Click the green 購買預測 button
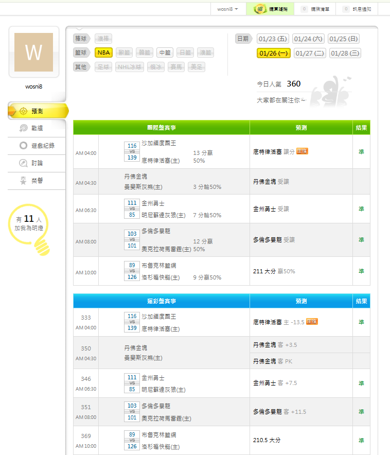Image resolution: width=390 pixels, height=455 pixels. pos(270,9)
